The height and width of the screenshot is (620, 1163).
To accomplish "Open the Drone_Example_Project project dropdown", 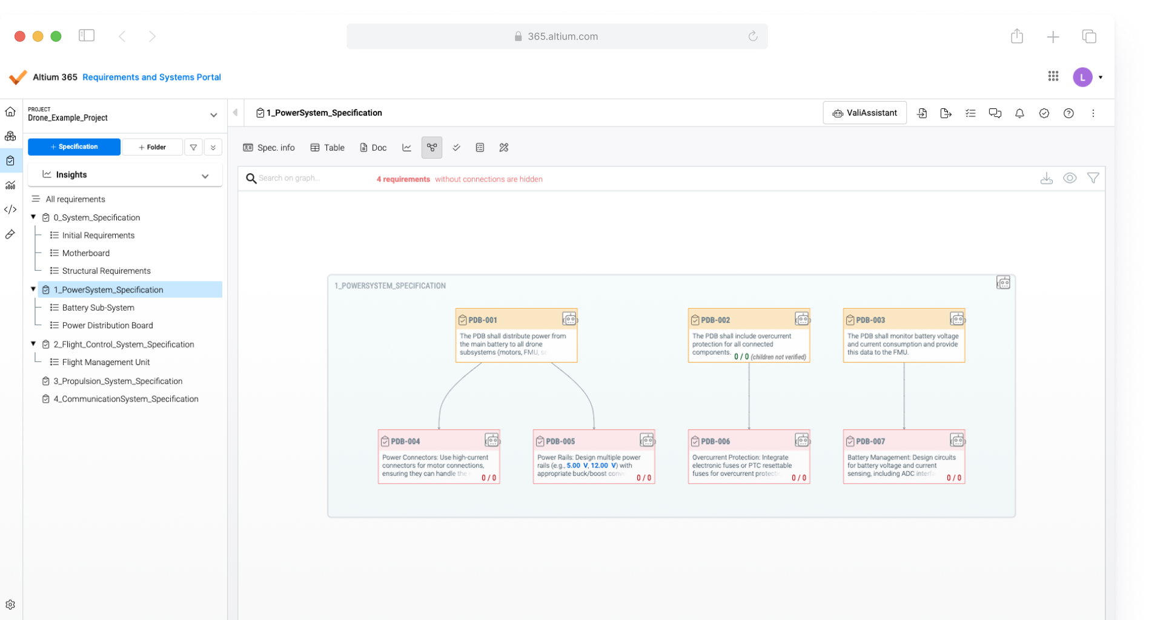I will [213, 115].
